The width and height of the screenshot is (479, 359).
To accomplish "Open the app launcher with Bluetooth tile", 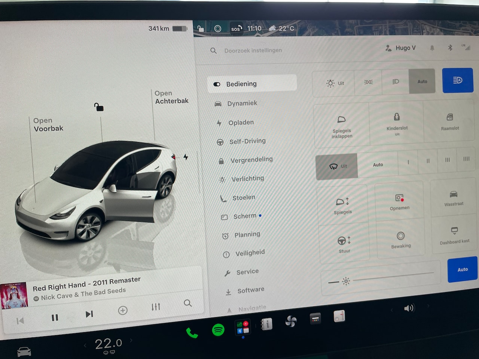I will [243, 327].
